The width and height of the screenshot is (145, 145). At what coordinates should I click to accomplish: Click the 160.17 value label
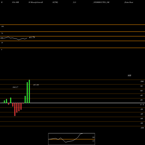click(x=15, y=87)
